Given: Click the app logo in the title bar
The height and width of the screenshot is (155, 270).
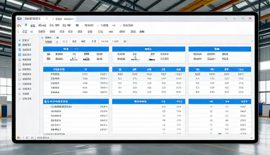Looking at the screenshot, I should 19,19.
